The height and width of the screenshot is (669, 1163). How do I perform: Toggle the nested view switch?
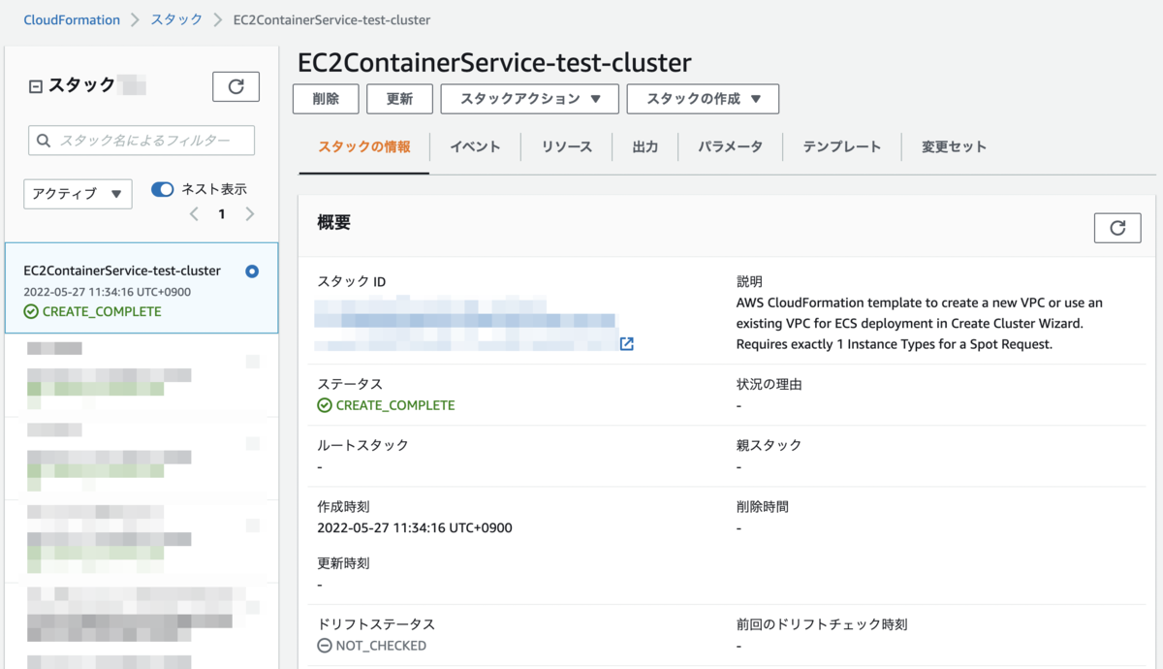point(163,190)
